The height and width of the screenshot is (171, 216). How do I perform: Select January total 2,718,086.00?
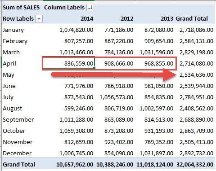coord(197,30)
